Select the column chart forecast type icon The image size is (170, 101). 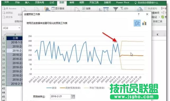pyautogui.click(x=144, y=23)
